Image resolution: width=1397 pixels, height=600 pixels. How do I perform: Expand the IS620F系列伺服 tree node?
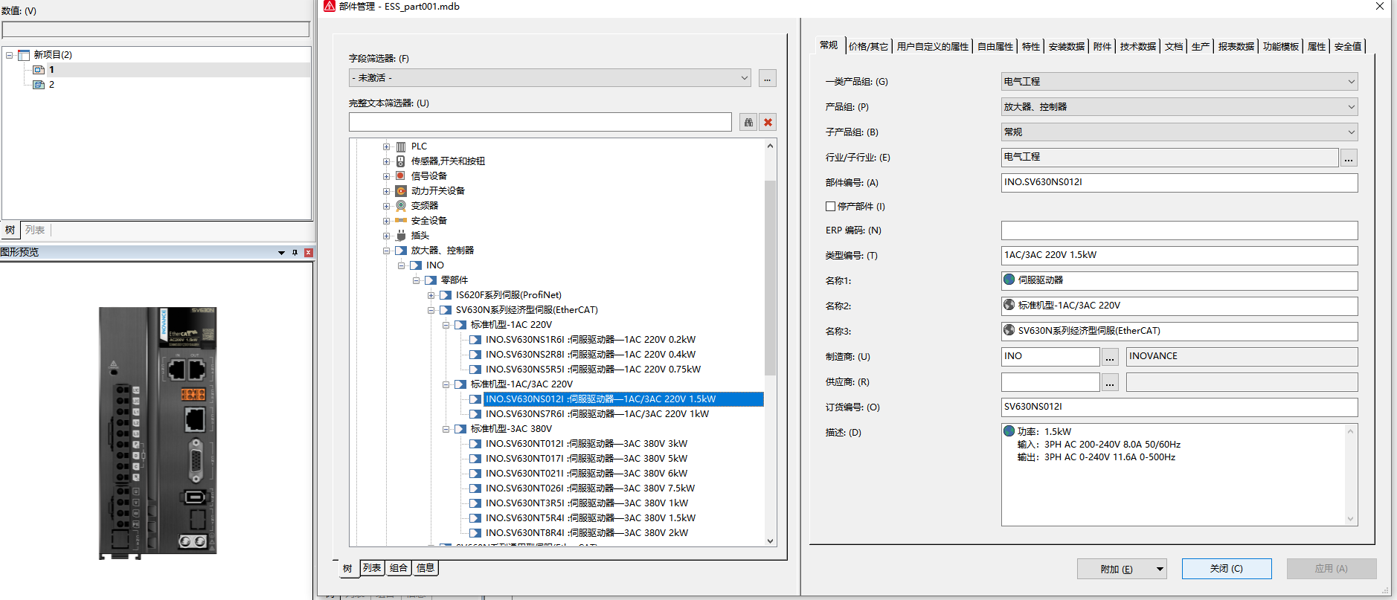click(431, 295)
